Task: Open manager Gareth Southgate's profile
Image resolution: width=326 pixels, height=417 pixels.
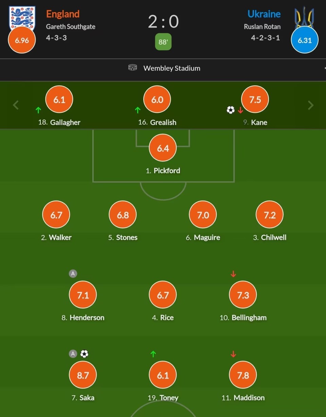Action: tap(71, 26)
